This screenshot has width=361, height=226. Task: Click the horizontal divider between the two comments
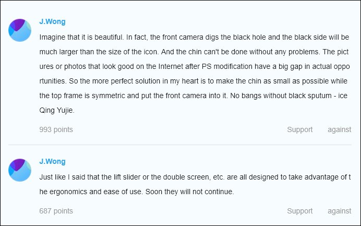[180, 145]
